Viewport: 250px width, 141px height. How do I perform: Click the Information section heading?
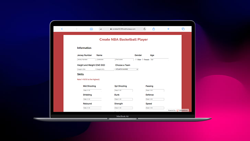(84, 48)
